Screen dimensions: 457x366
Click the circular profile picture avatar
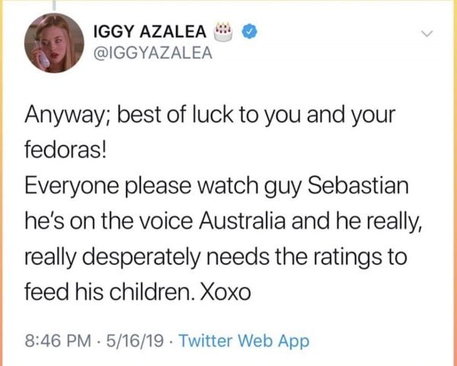54,43
